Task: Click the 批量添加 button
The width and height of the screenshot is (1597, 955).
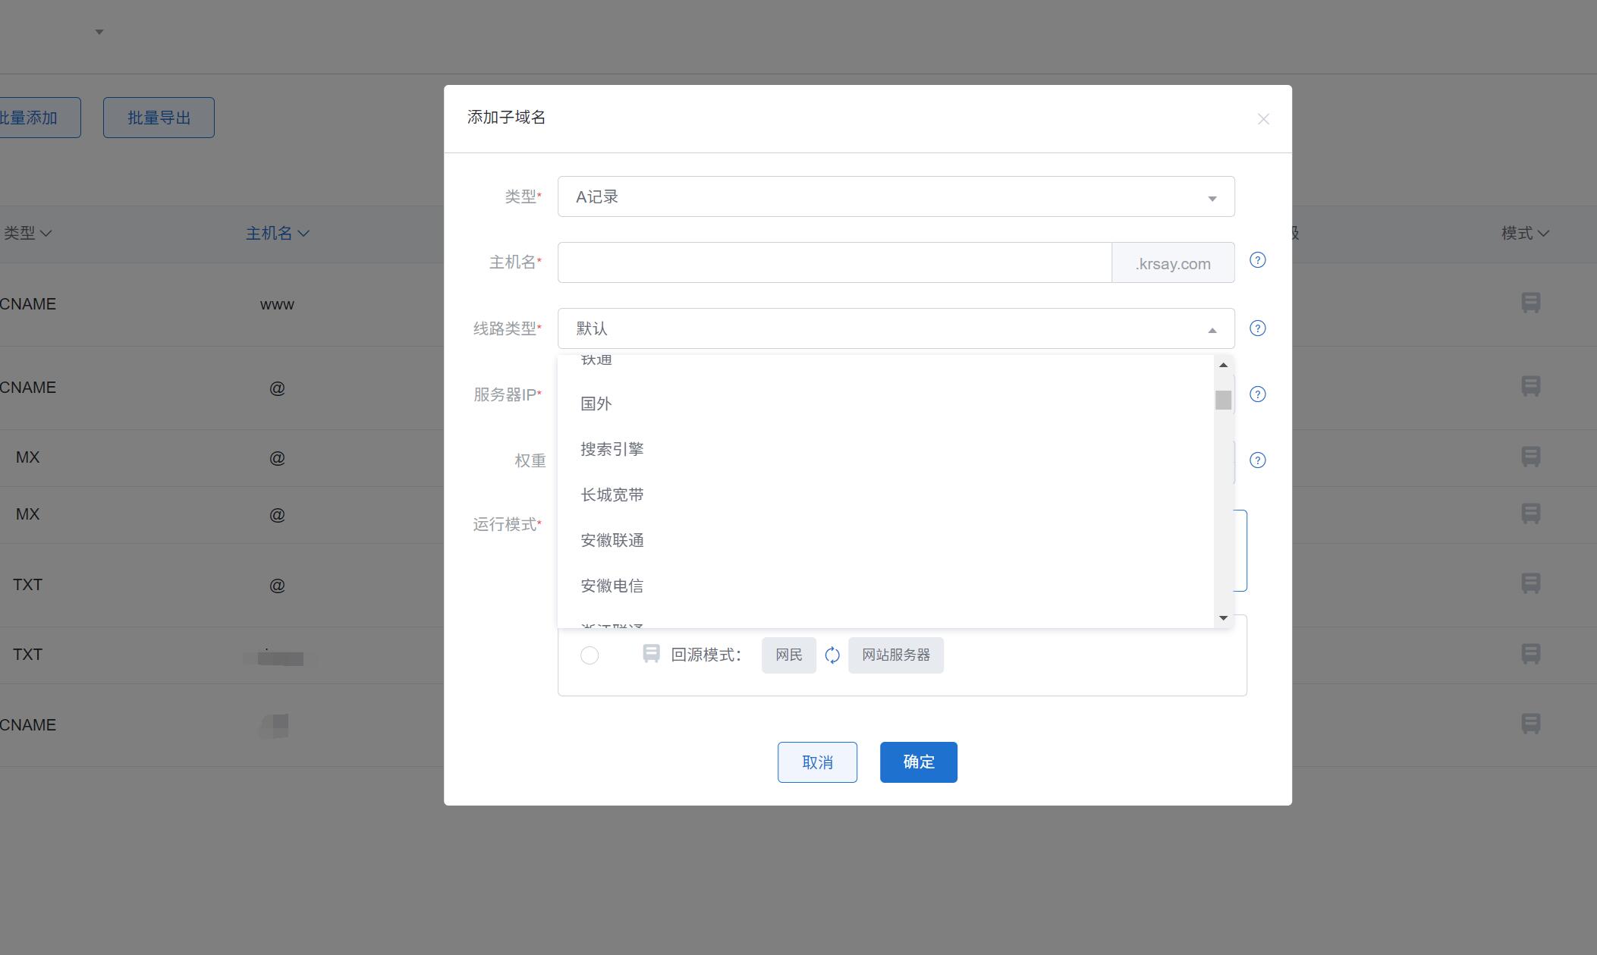Action: (x=39, y=118)
